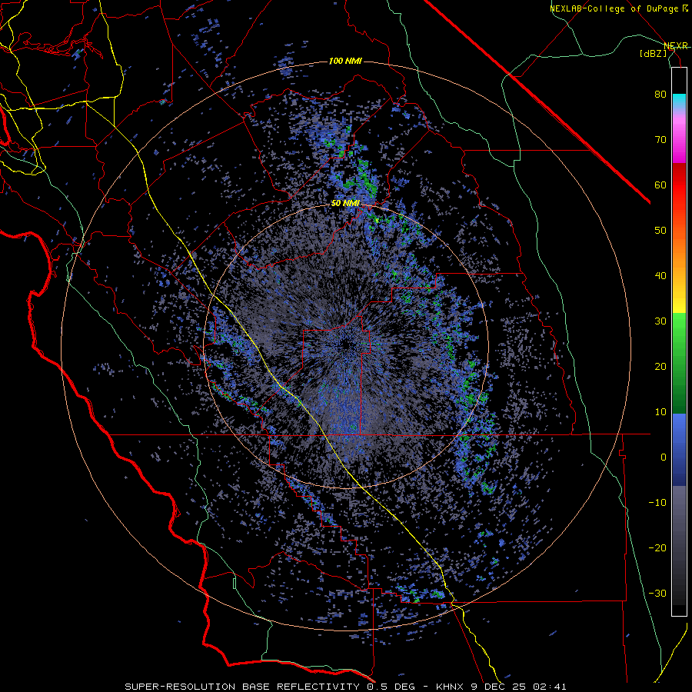Image resolution: width=692 pixels, height=692 pixels.
Task: Click the KHNX station identifier in caption
Action: [x=449, y=687]
